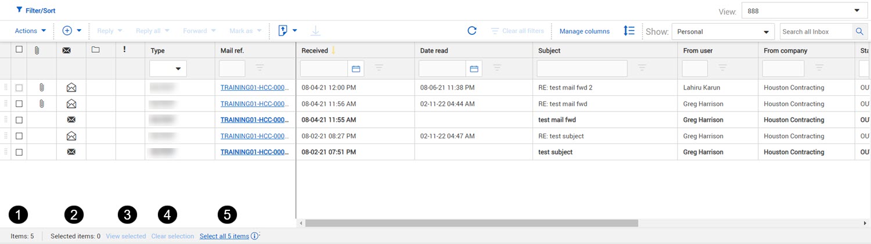Open the Forward dropdown
Screen dimensions: 871x244
[199, 31]
